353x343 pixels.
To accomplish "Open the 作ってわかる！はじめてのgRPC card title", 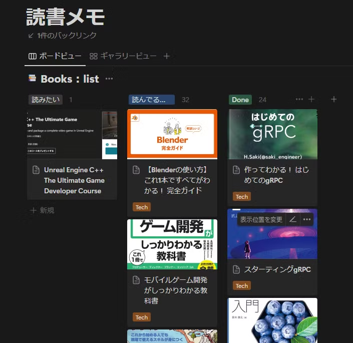I will (276, 175).
